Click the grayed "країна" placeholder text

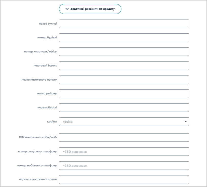pos(67,122)
